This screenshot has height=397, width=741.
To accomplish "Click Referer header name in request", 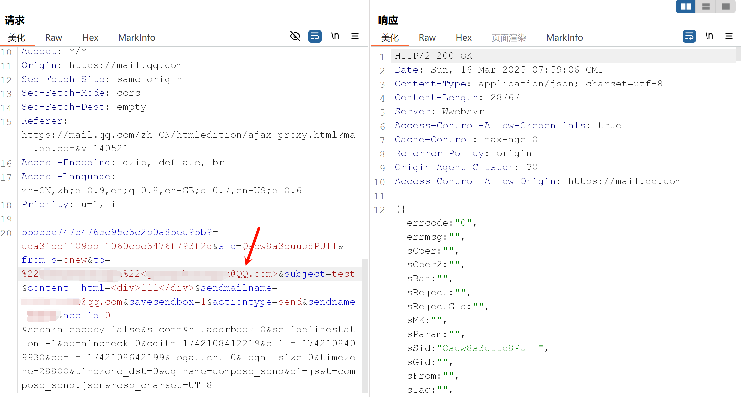I will [44, 121].
